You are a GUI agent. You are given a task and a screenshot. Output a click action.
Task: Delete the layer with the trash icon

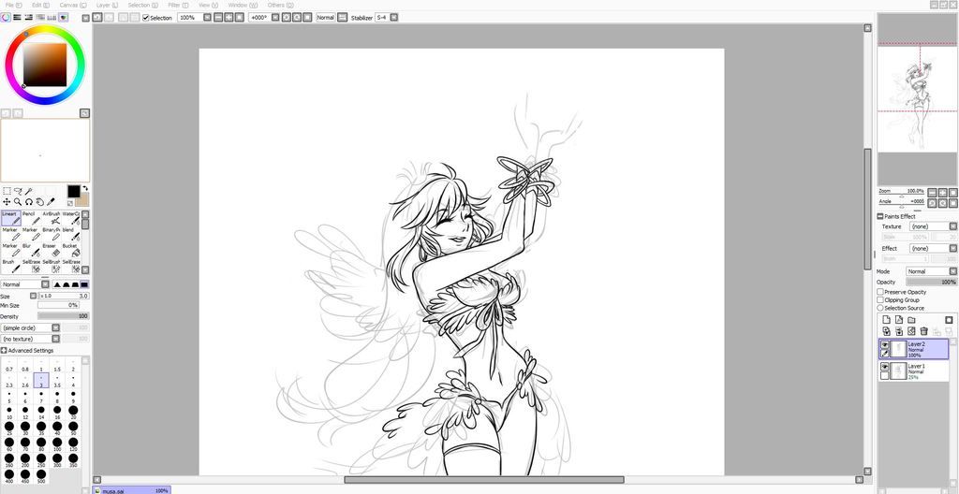pos(923,331)
